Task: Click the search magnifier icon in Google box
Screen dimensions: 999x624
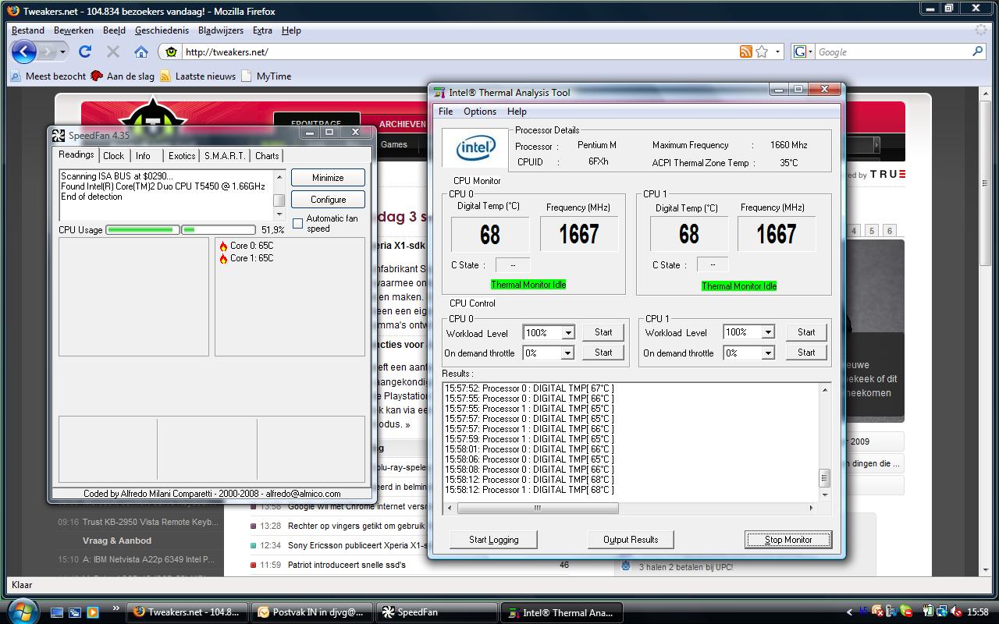Action: [x=977, y=51]
